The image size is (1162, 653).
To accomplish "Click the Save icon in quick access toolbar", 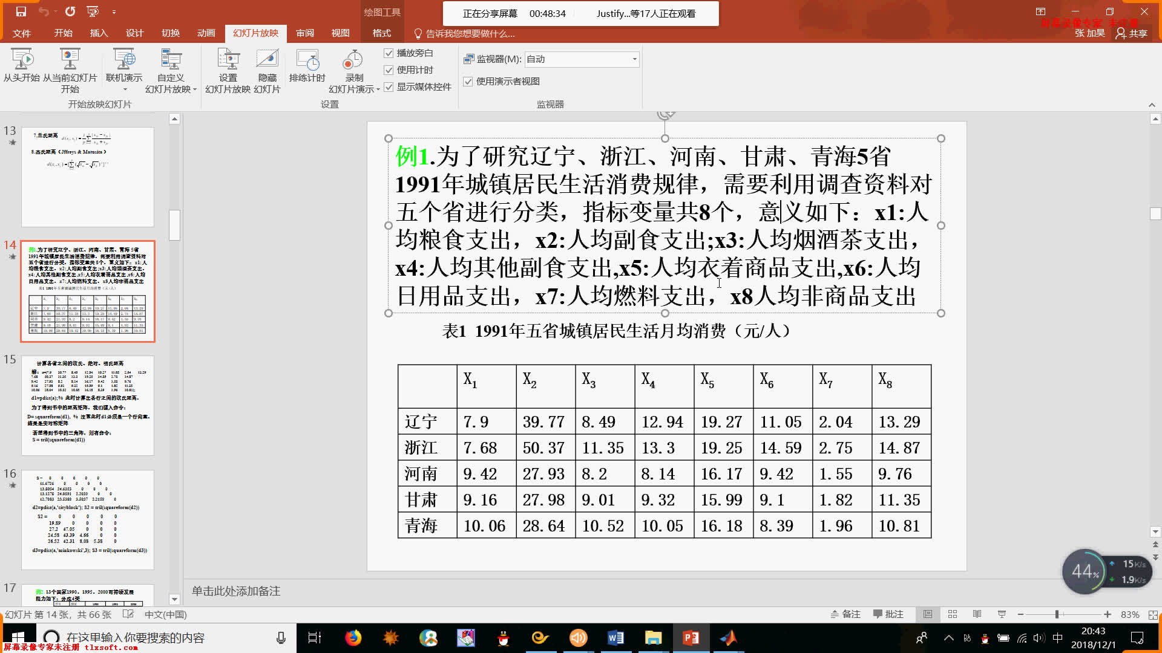I will pyautogui.click(x=21, y=11).
